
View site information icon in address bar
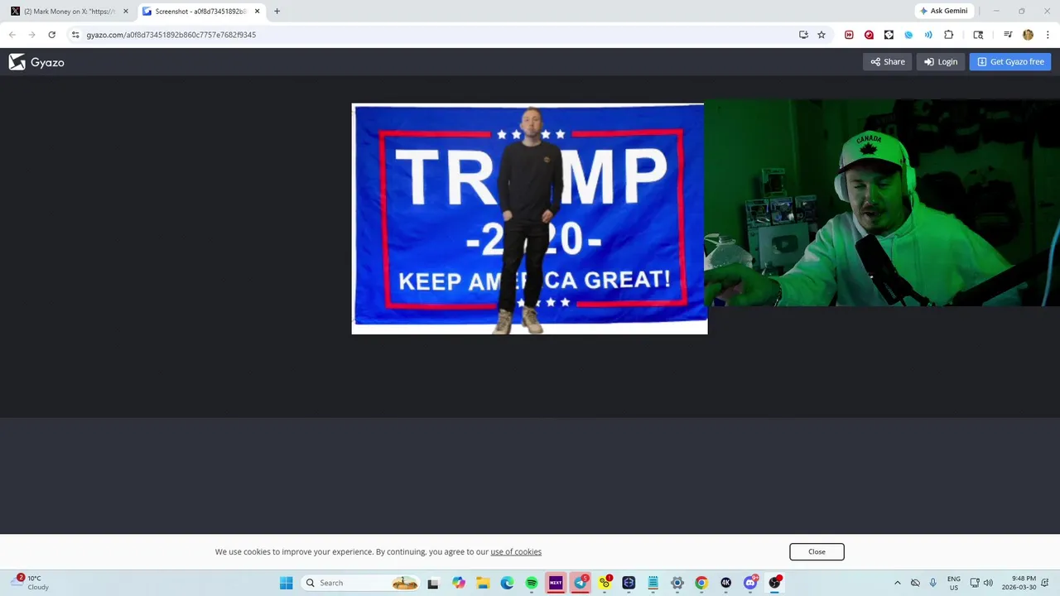click(x=75, y=35)
